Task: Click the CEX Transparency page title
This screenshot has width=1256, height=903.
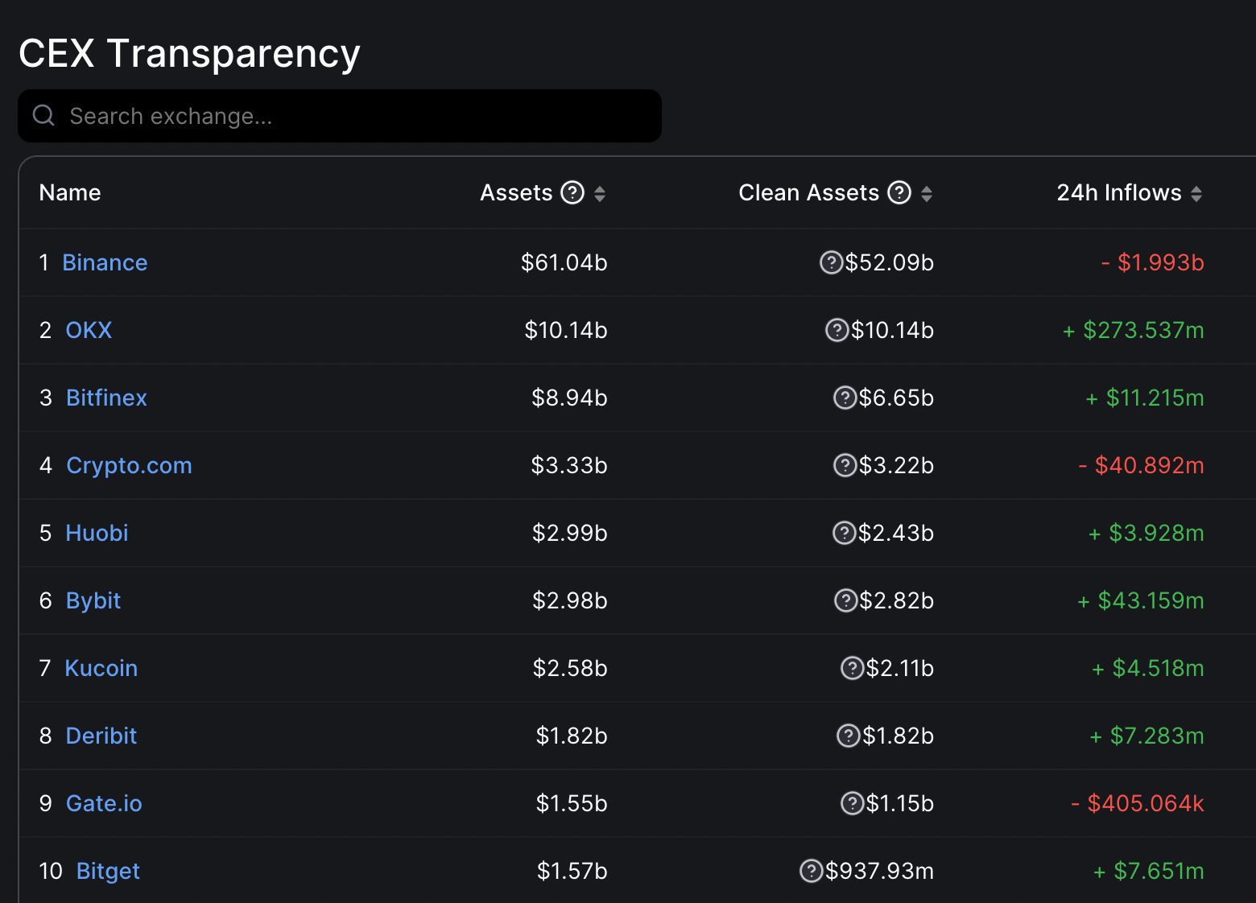Action: coord(189,54)
